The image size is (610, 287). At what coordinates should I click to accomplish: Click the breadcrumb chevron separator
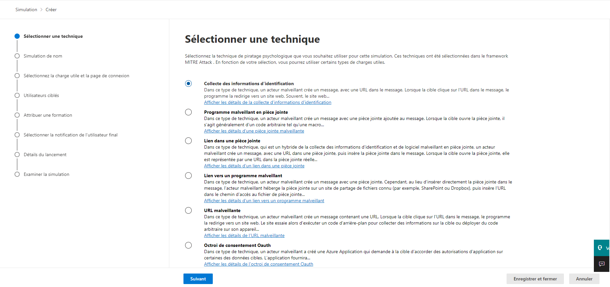point(42,10)
